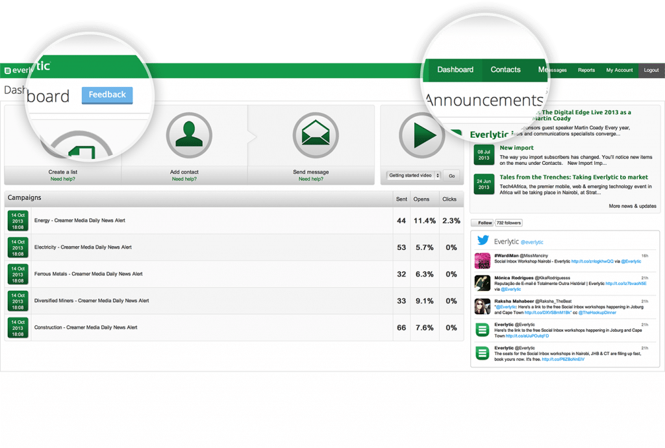The height and width of the screenshot is (448, 665).
Task: Click the Opens column header
Action: click(x=421, y=199)
